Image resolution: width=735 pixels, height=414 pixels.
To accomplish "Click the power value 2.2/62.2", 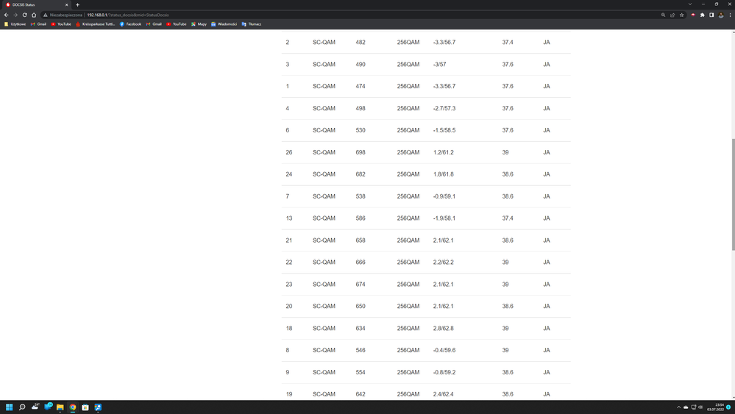I will (444, 263).
